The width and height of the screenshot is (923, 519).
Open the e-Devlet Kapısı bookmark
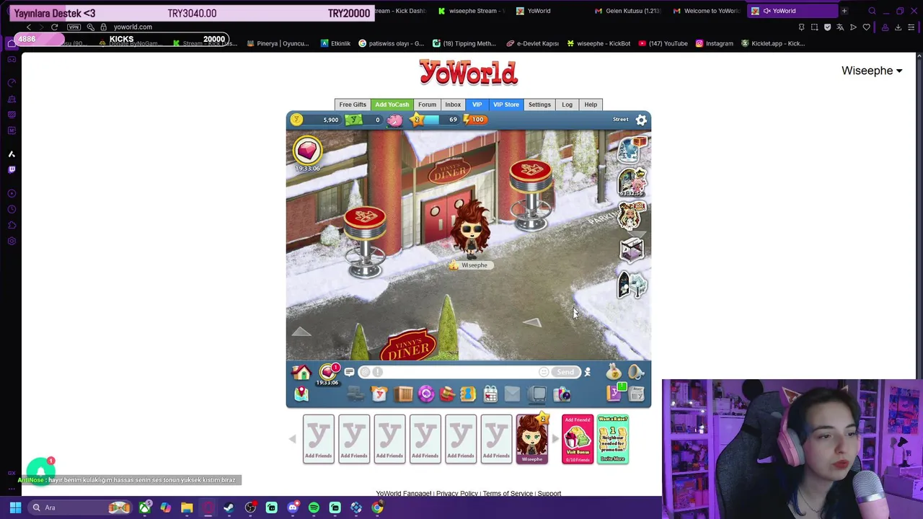[x=532, y=43]
